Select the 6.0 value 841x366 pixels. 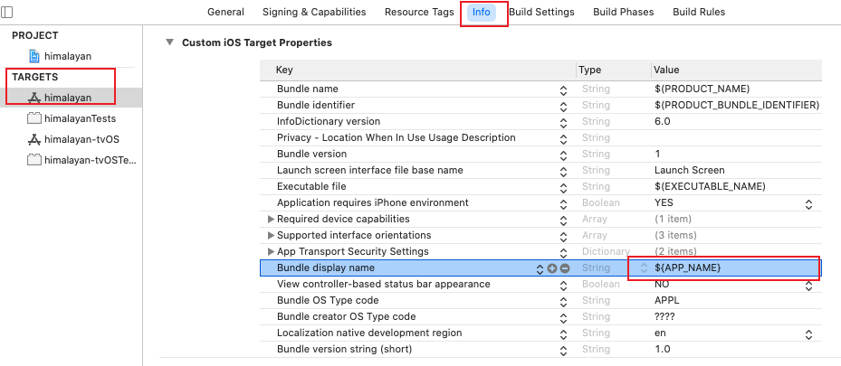pyautogui.click(x=663, y=121)
